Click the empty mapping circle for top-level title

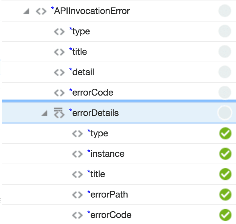(x=225, y=51)
